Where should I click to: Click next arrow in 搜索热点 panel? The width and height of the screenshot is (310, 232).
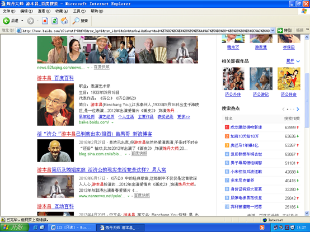click(x=298, y=109)
